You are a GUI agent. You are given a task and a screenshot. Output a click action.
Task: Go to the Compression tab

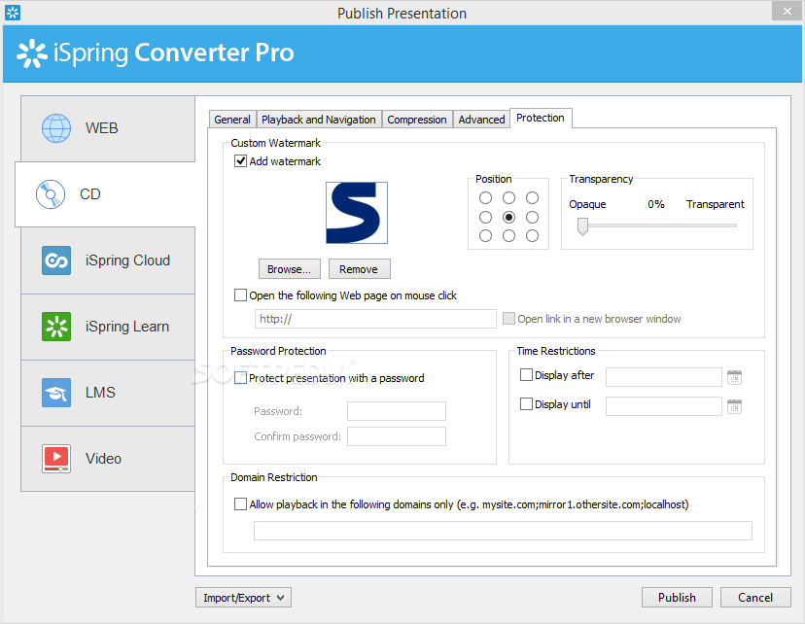pos(417,120)
